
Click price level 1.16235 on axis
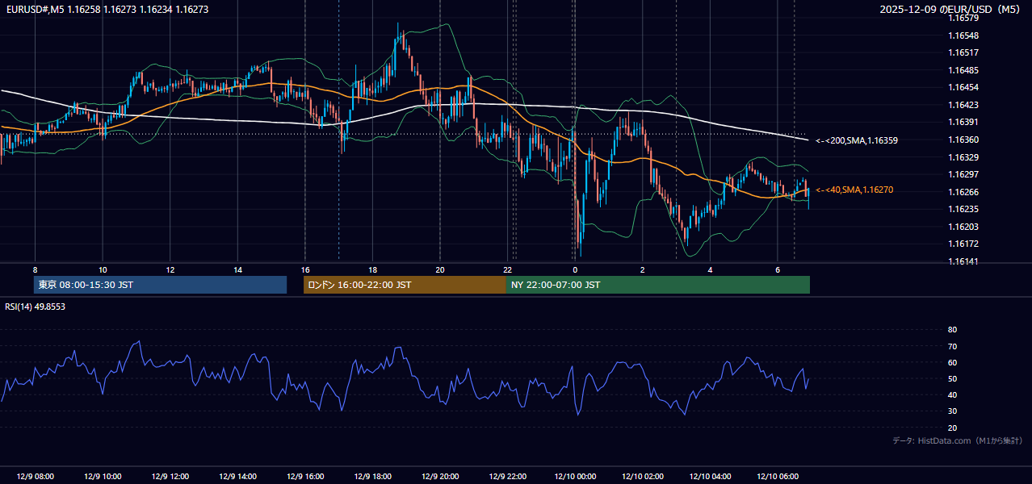[x=963, y=209]
